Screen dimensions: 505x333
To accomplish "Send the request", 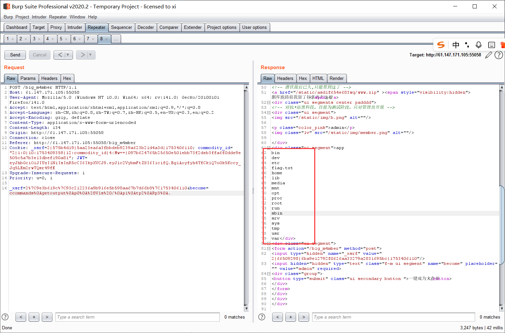I will [x=15, y=55].
